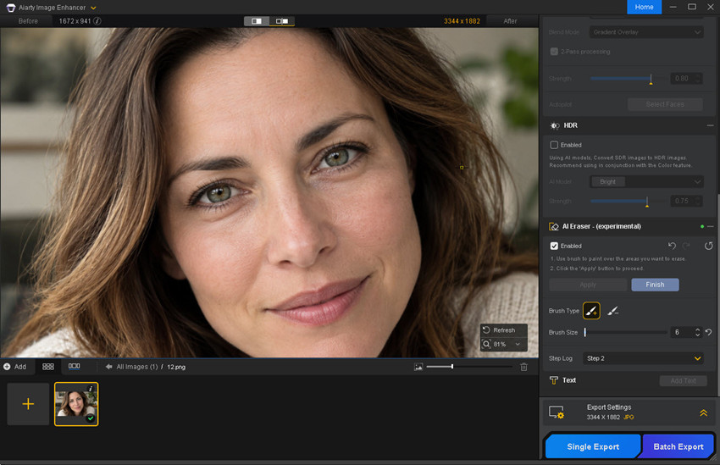Expand the Export Settings panel chevrons
The image size is (720, 465).
[703, 412]
